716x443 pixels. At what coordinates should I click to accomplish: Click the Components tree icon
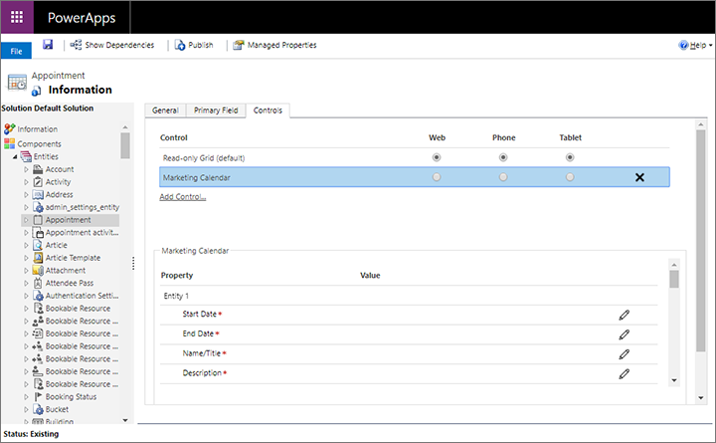tap(9, 143)
